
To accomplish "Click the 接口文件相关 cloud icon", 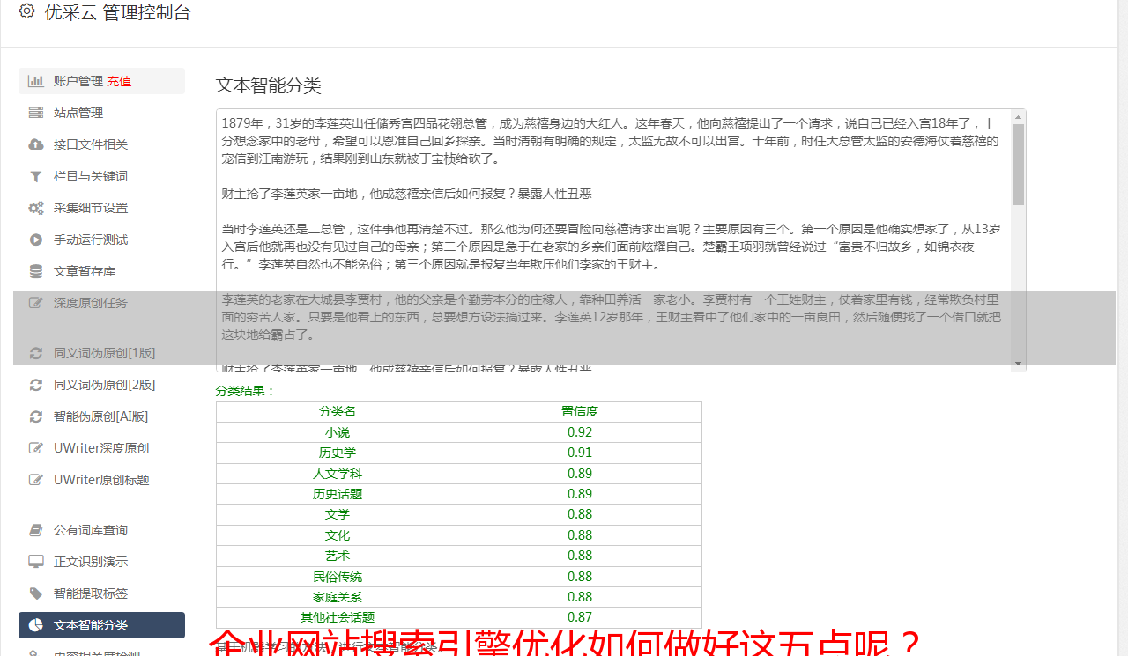I will point(36,144).
